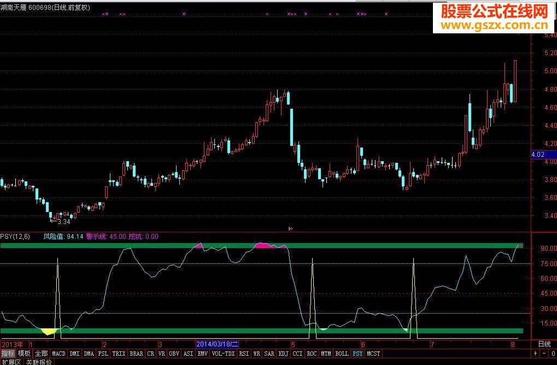Switch to the BOLL indicator
Screen dimensions: 557x365
(x=342, y=354)
